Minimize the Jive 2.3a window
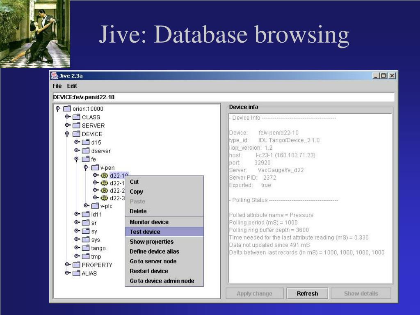The image size is (420, 315). (x=376, y=76)
